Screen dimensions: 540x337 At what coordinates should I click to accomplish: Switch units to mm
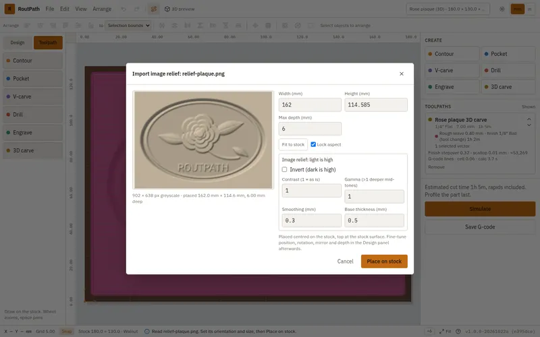pos(518,9)
